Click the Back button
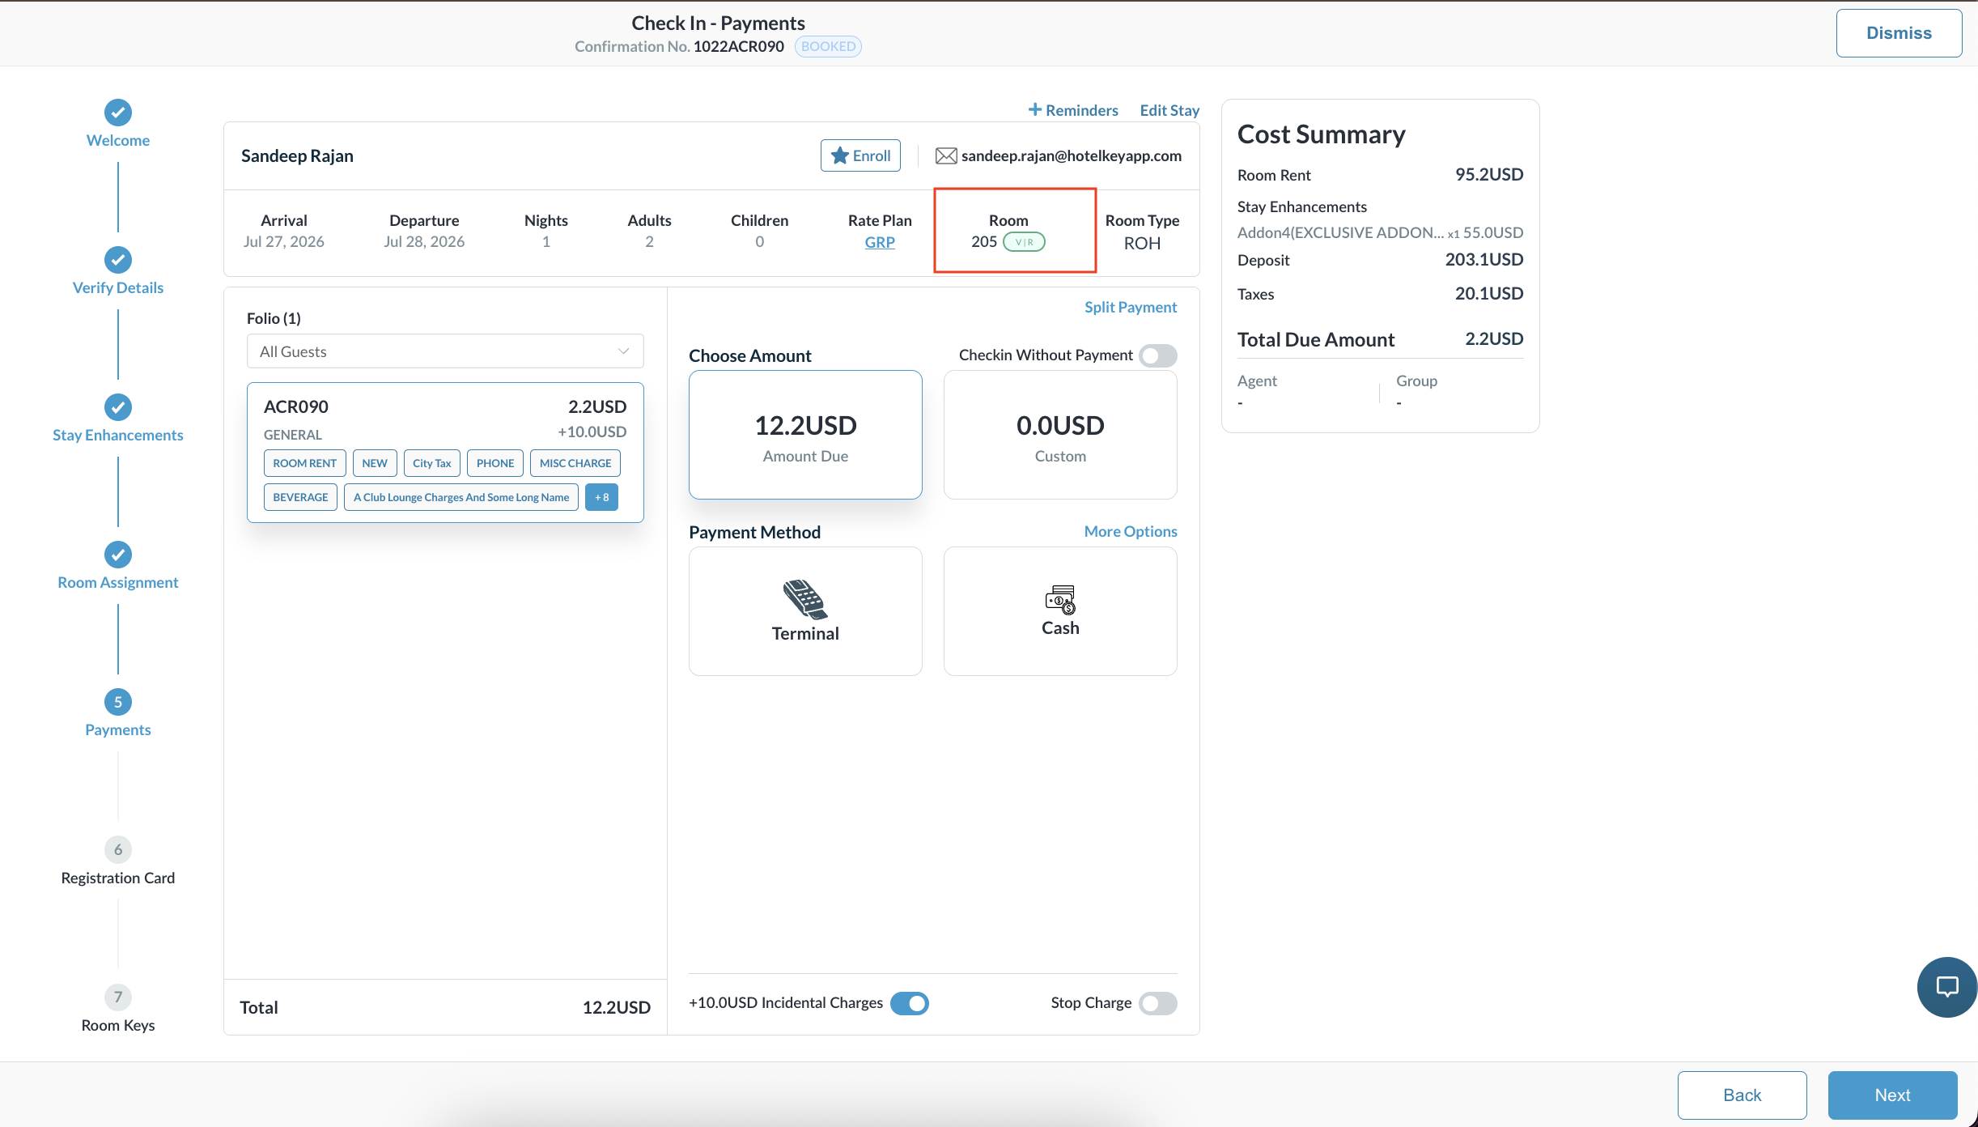This screenshot has width=1978, height=1127. coord(1742,1095)
